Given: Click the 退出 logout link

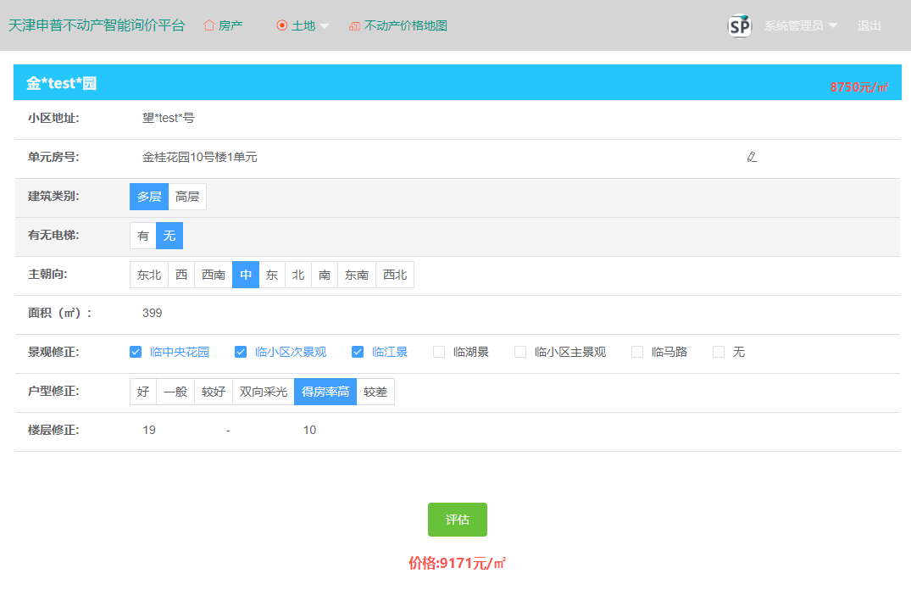Looking at the screenshot, I should [x=869, y=25].
